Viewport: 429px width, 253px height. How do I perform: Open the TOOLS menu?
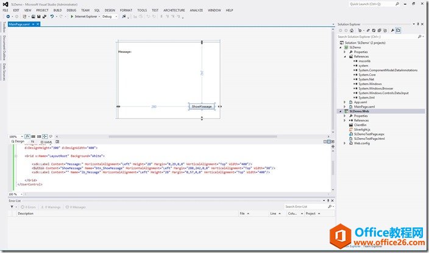click(142, 10)
